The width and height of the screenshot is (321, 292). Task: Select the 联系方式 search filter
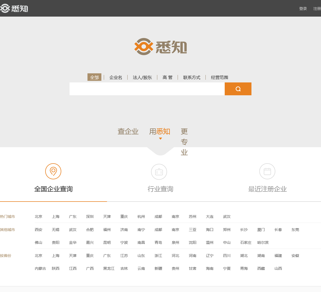192,77
